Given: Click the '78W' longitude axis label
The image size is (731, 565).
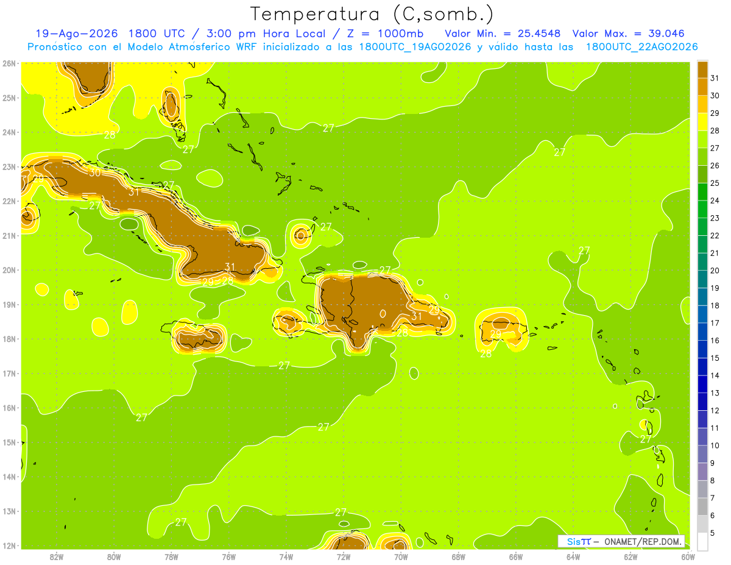Looking at the screenshot, I should 171,556.
